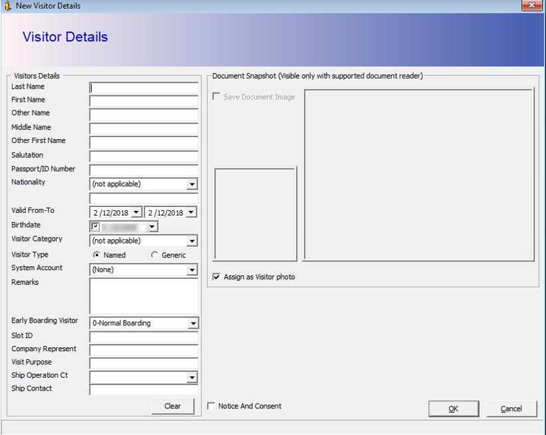
Task: Confirm with the OK button
Action: 454,409
